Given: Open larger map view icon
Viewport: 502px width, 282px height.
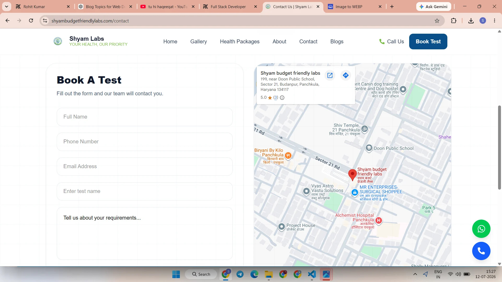Looking at the screenshot, I should (330, 75).
